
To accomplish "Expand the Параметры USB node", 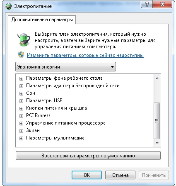I will [x=21, y=101].
